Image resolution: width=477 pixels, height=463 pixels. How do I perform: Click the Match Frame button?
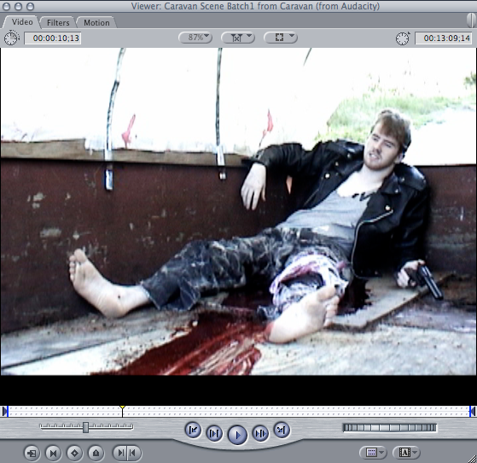32,454
